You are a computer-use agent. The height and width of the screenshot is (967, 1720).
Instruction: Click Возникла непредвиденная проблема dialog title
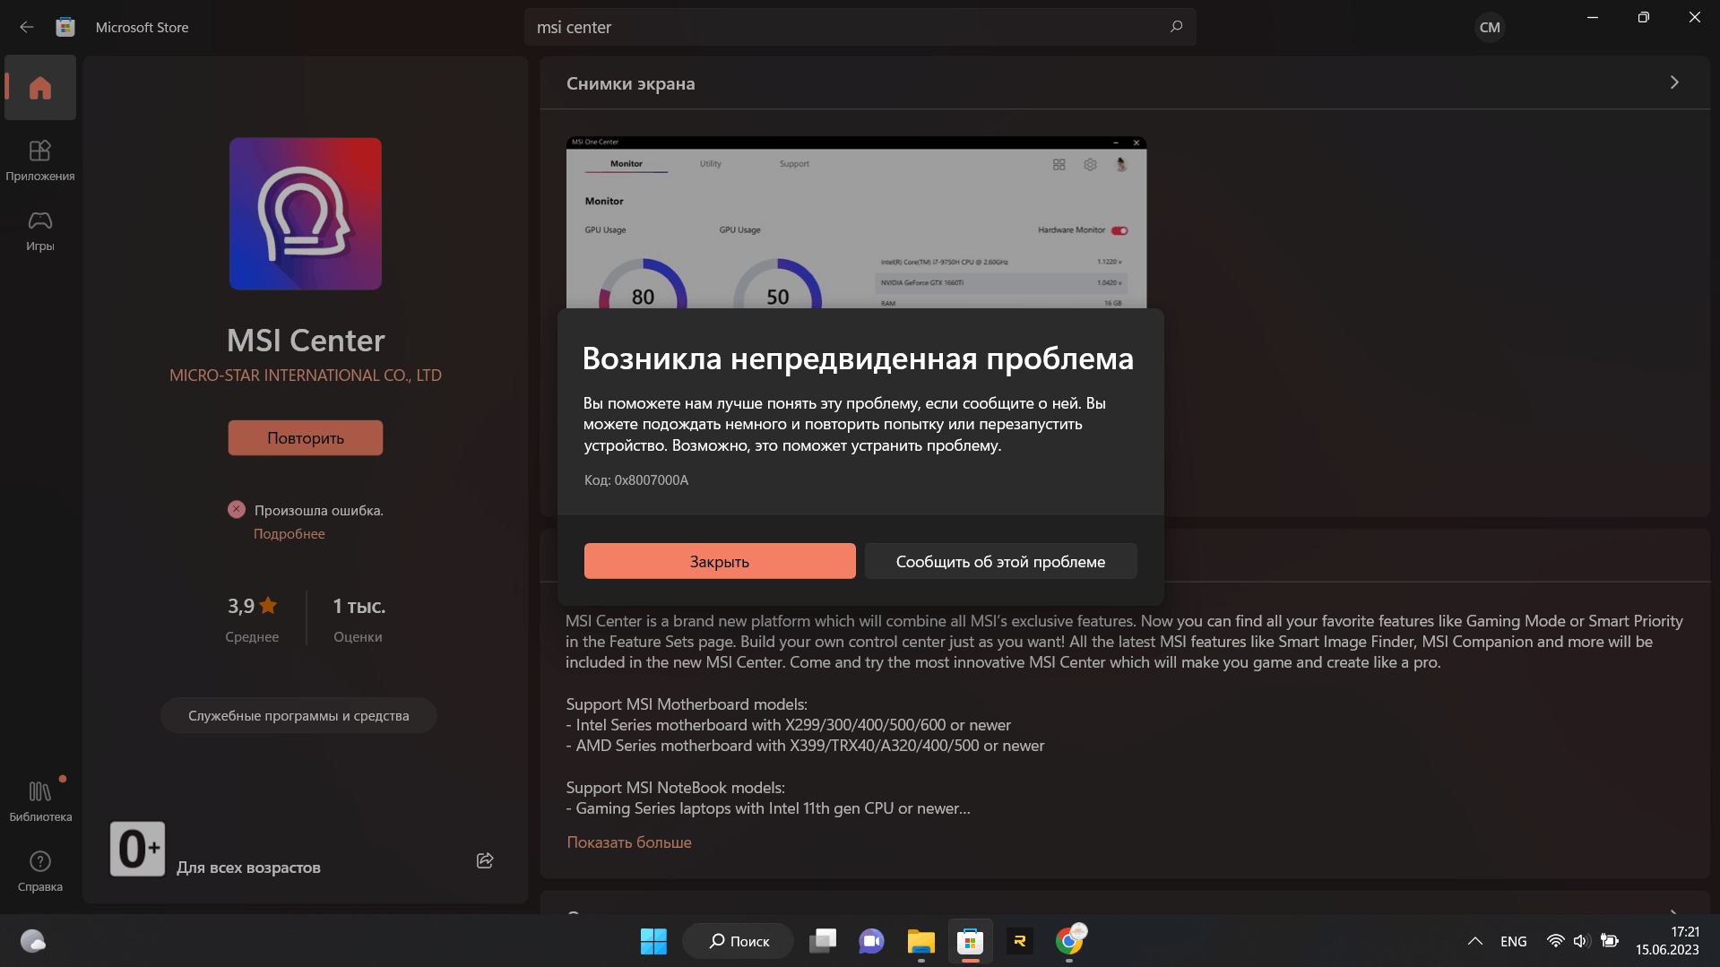[858, 358]
